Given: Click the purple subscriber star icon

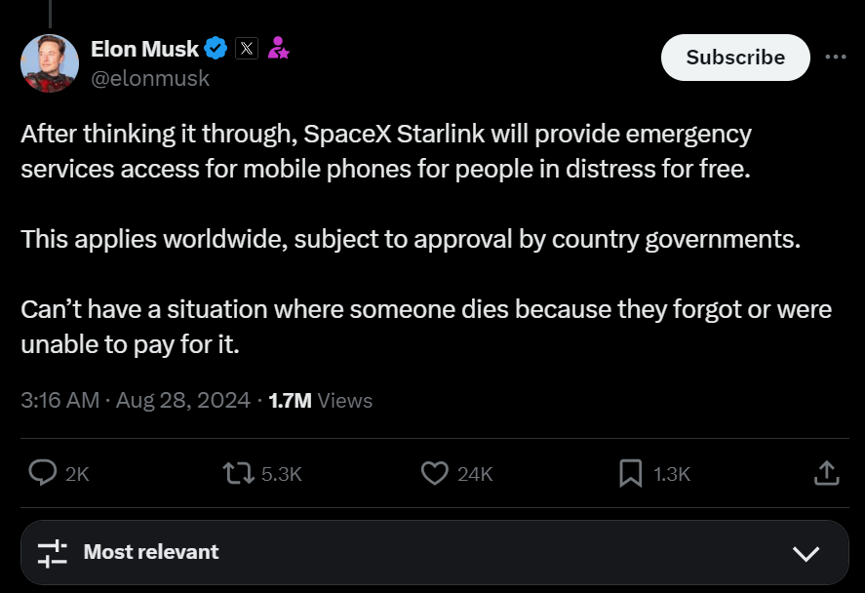Looking at the screenshot, I should [x=278, y=48].
